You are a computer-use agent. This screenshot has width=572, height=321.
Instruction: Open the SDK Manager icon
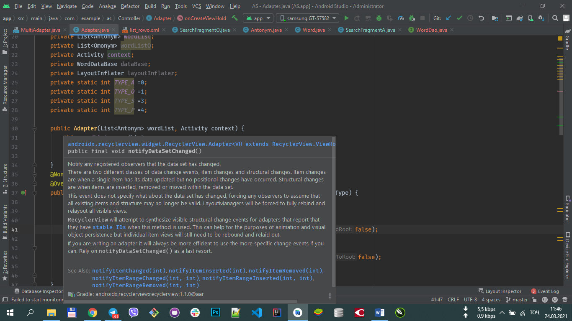coord(541,18)
